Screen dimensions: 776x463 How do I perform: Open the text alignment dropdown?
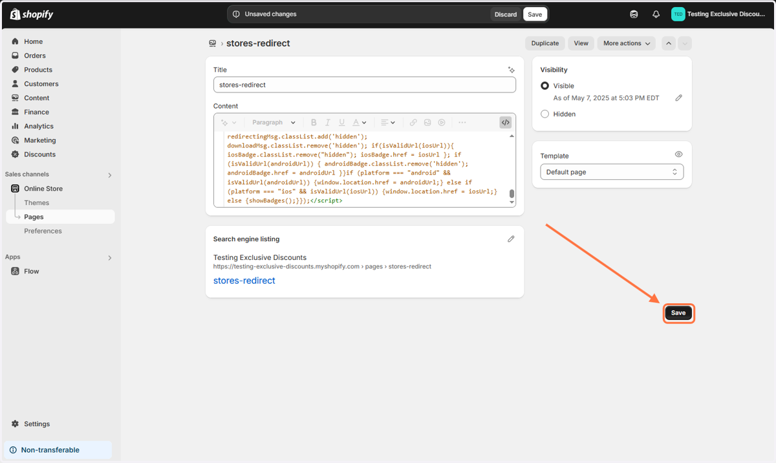click(x=388, y=122)
